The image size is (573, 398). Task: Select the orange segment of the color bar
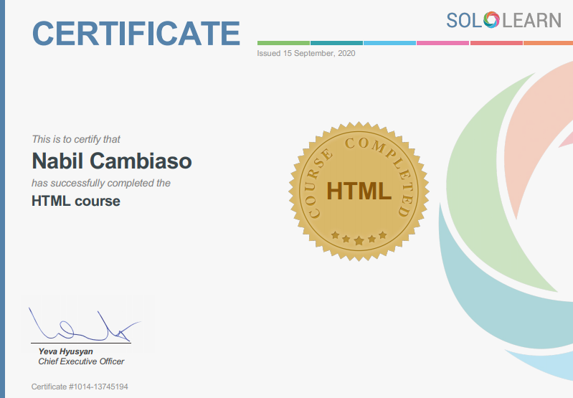pyautogui.click(x=549, y=43)
